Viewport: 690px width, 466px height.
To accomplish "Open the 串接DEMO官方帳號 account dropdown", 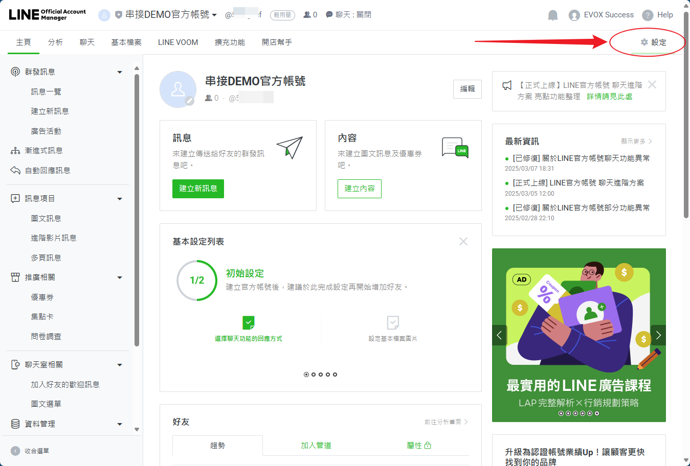I will pos(171,15).
